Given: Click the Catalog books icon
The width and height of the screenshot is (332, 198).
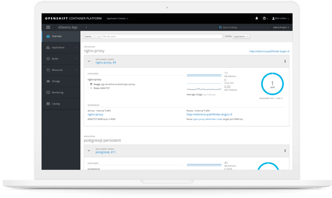Looking at the screenshot, I should [48, 104].
